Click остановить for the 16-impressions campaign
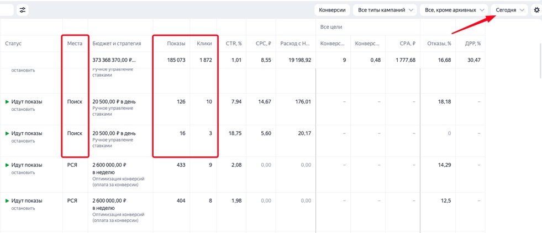Viewport: 542px width, 233px height. (x=23, y=141)
